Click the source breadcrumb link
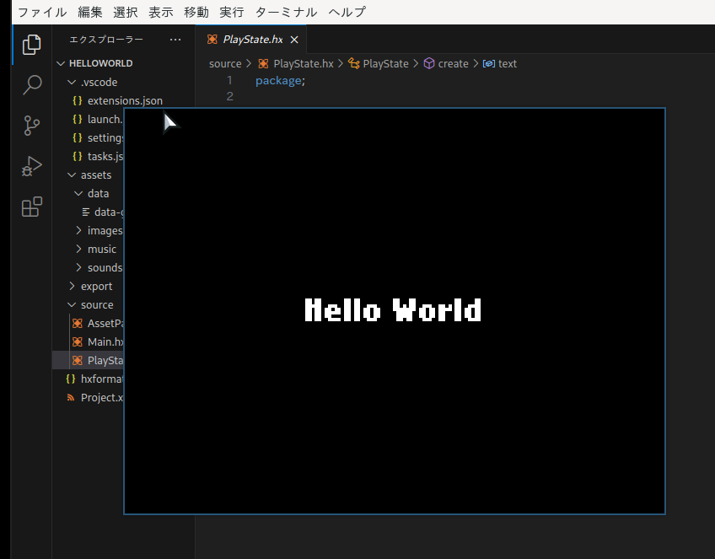Viewport: 715px width, 559px height. pyautogui.click(x=225, y=63)
